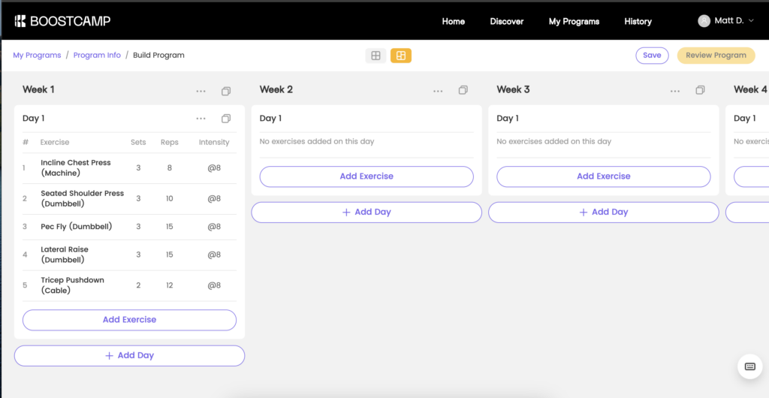Screen dimensions: 769x398
Task: Open Week 1 Day 1 three-dot menu
Action: [x=201, y=119]
